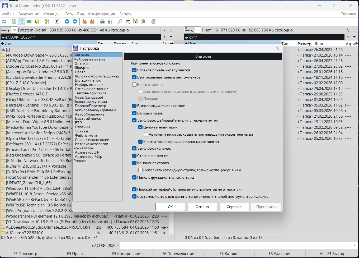The width and height of the screenshot is (359, 258).
Task: Select 'Шрифты' in settings category list
Action: [x=82, y=68]
